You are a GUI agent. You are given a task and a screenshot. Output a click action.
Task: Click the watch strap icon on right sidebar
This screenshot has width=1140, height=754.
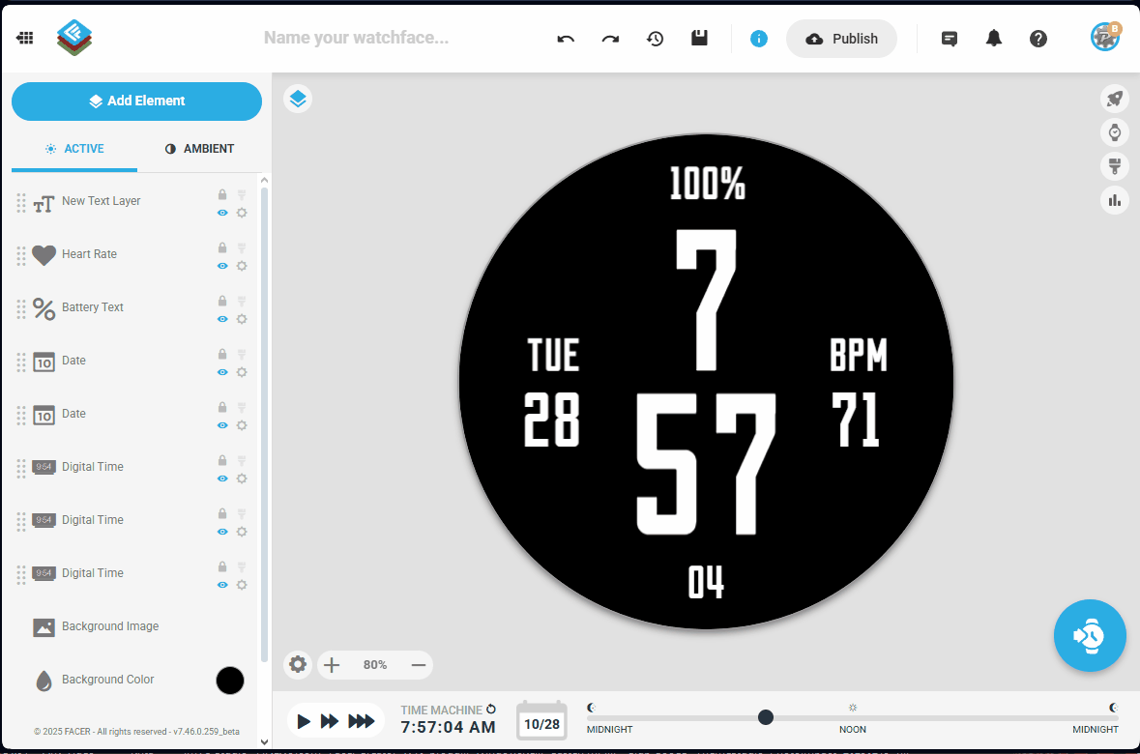[1114, 166]
